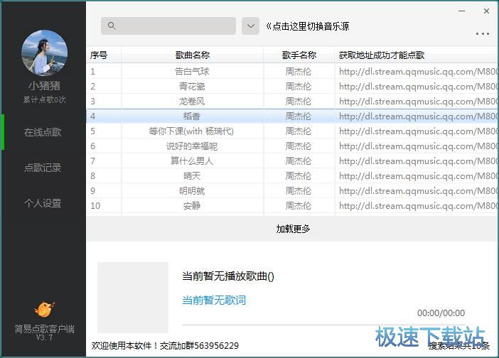Click the orange bird app logo
The height and width of the screenshot is (358, 499).
tap(44, 309)
